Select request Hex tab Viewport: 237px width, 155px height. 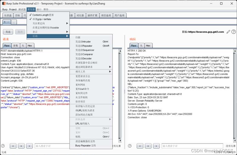[x=30, y=45]
